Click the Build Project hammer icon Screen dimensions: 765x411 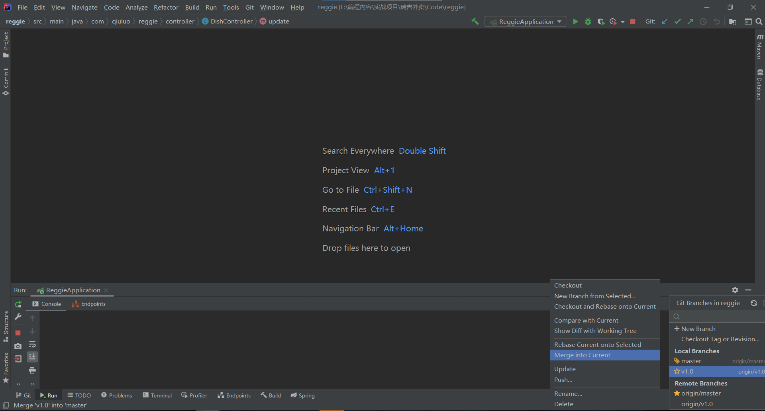point(475,22)
